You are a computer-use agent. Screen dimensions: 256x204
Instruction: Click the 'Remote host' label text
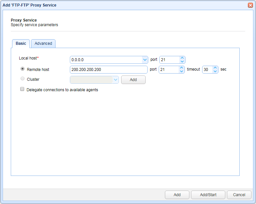tap(38, 70)
